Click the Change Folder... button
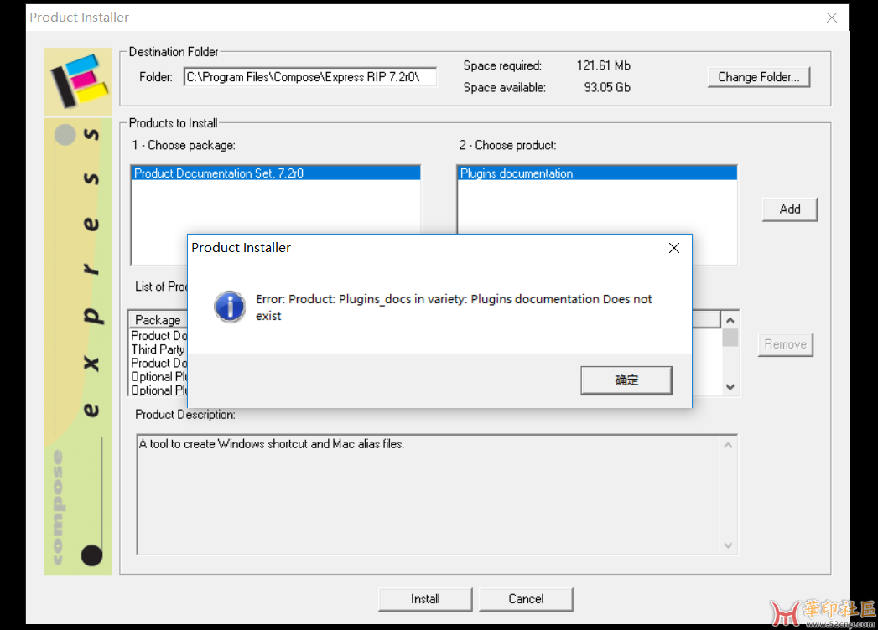The height and width of the screenshot is (630, 878). (758, 77)
